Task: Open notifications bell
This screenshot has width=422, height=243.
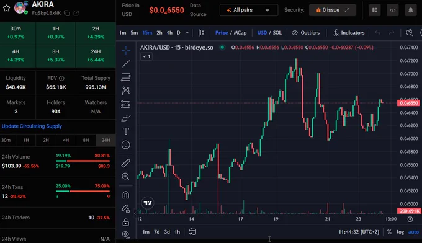Action: click(x=410, y=10)
